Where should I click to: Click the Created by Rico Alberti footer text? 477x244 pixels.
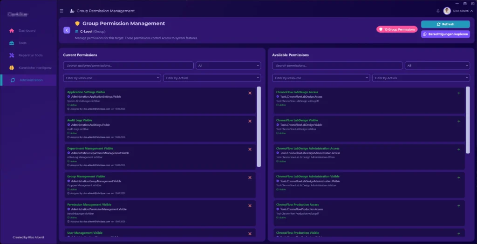tap(28, 237)
